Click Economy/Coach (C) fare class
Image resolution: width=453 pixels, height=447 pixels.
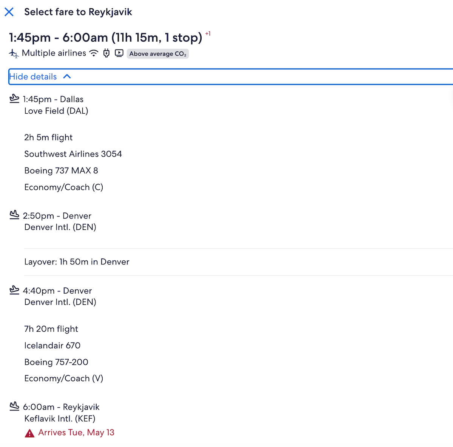point(64,187)
